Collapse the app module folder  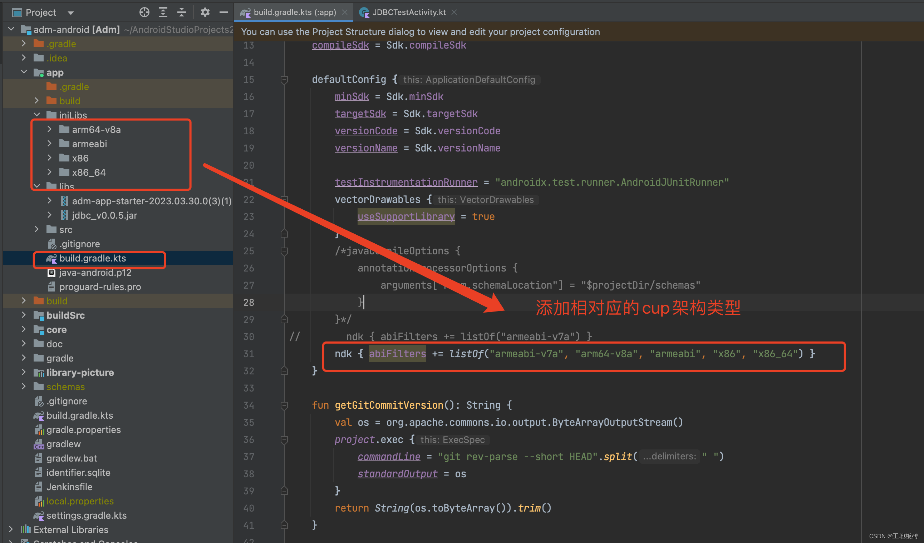[24, 72]
